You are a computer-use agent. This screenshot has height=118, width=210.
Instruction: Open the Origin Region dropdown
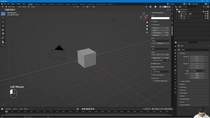160,41
